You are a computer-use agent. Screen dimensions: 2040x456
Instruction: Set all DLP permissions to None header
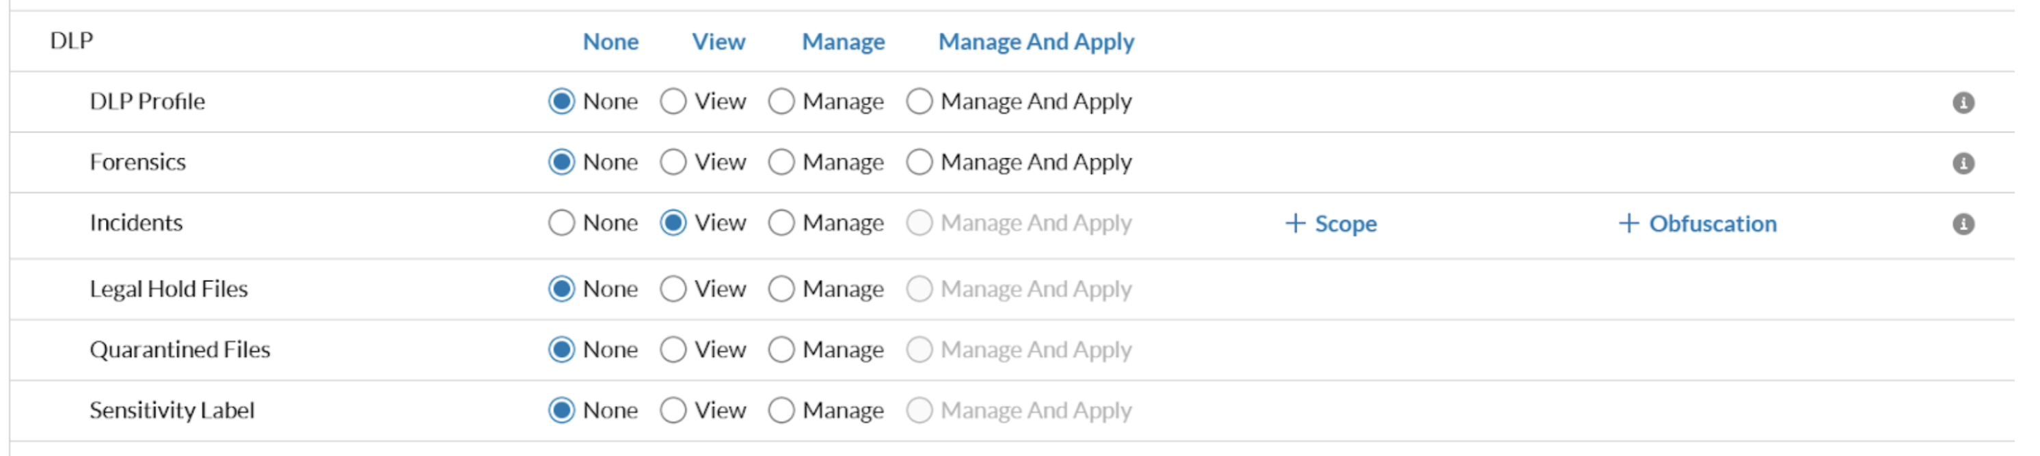[x=610, y=42]
